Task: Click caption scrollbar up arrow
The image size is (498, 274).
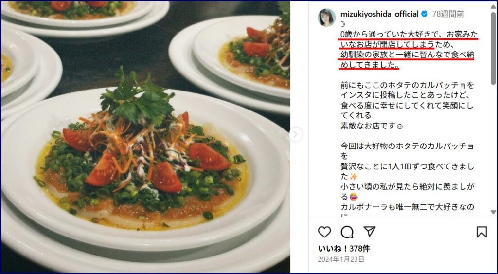Action: 493,6
